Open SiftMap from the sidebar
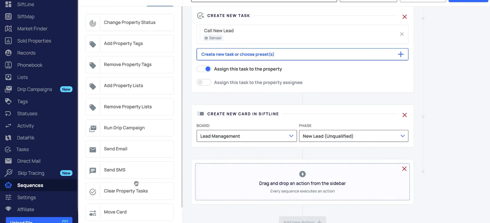Screen dimensions: 490x223 pos(26,17)
